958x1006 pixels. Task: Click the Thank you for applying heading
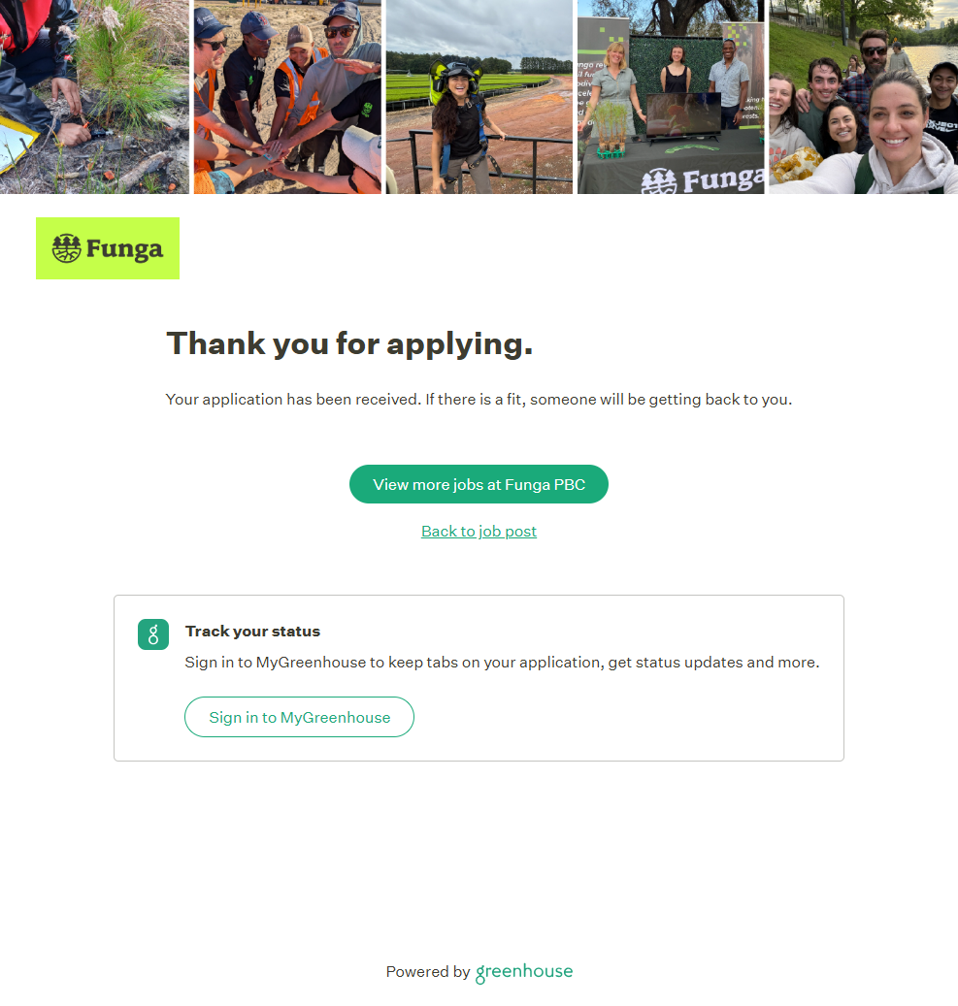tap(350, 343)
